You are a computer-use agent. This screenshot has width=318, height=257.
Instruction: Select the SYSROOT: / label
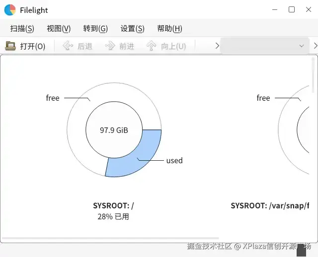pos(113,205)
